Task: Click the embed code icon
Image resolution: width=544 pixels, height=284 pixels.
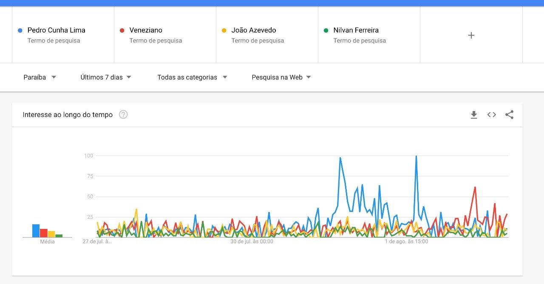Action: (x=492, y=115)
